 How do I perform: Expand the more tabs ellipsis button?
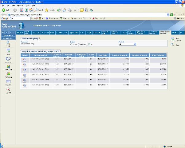pyautogui.click(x=181, y=32)
